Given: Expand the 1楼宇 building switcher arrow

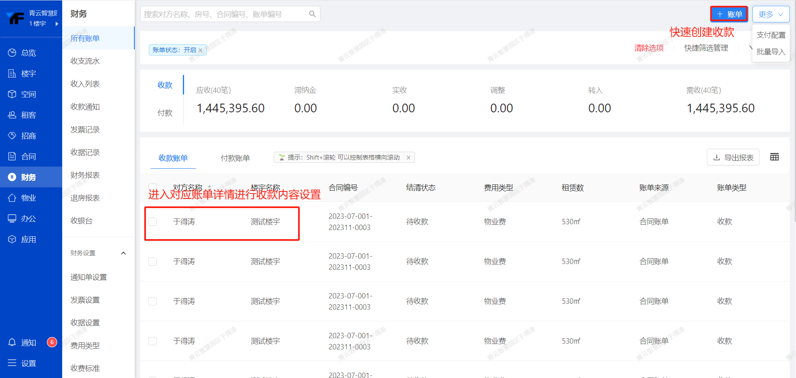Looking at the screenshot, I should (57, 24).
